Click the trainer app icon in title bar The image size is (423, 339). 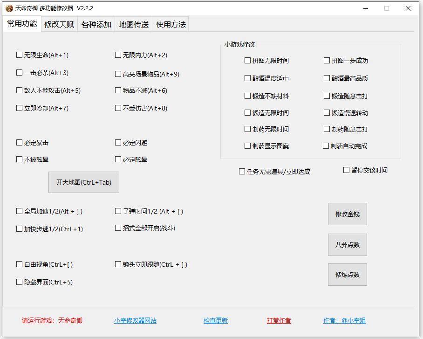click(x=8, y=8)
